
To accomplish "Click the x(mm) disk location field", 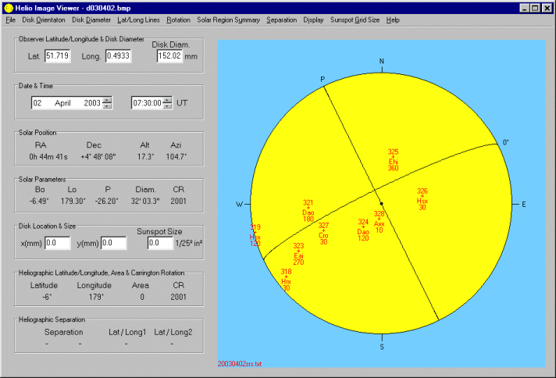I will tap(57, 243).
